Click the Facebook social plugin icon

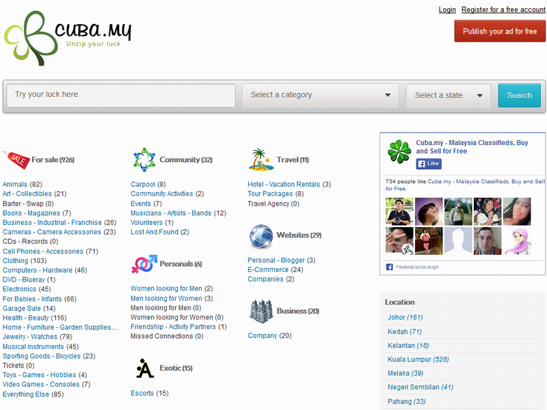pos(389,267)
